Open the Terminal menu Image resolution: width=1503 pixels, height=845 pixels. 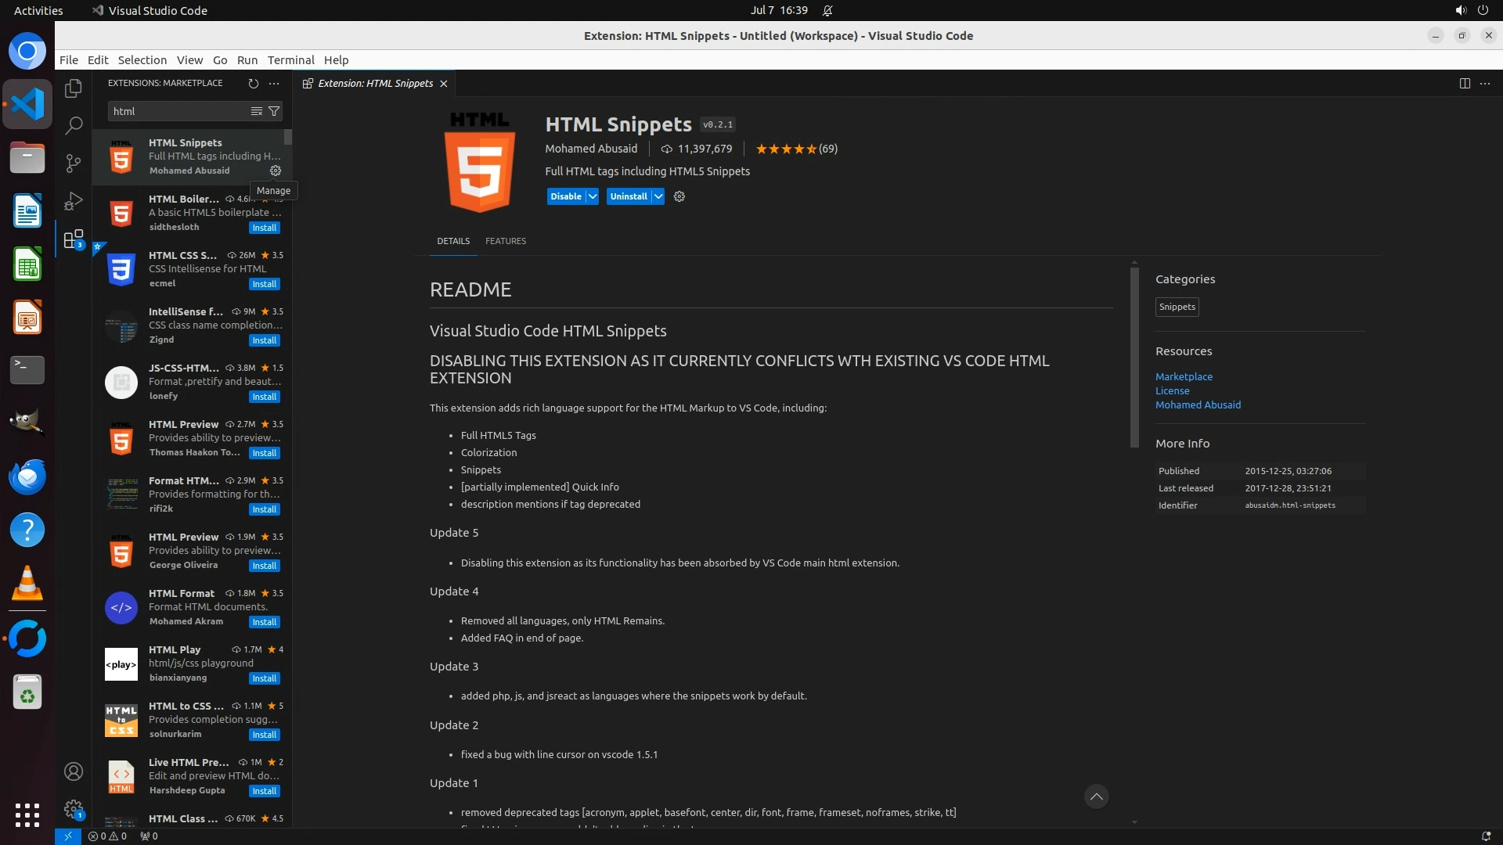pyautogui.click(x=290, y=60)
